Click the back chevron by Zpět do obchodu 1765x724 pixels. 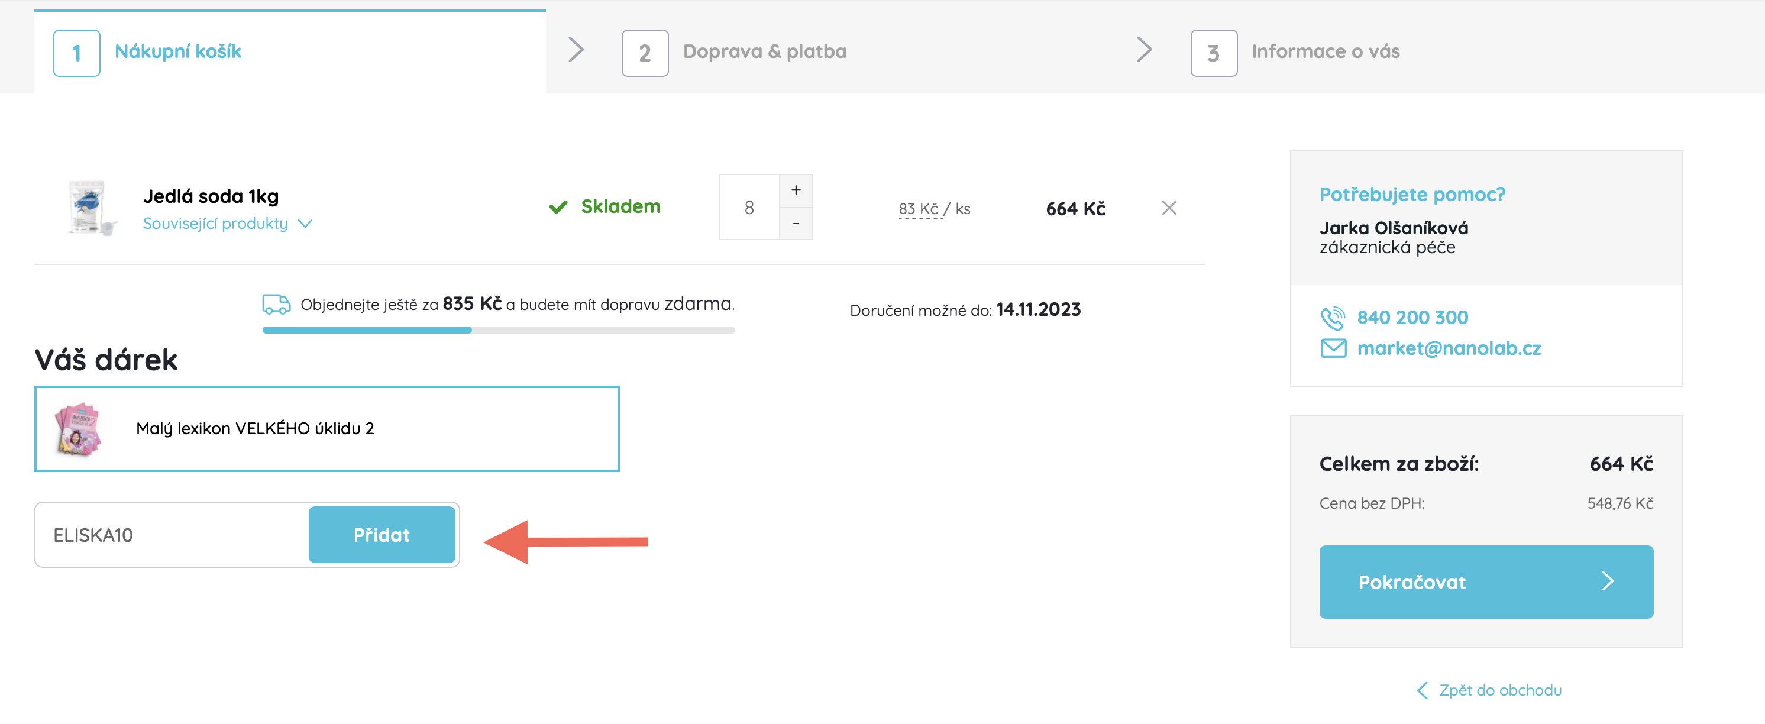click(1423, 690)
